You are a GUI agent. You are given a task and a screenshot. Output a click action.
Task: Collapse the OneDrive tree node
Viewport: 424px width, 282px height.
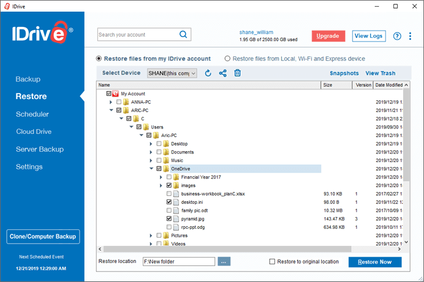pyautogui.click(x=151, y=168)
